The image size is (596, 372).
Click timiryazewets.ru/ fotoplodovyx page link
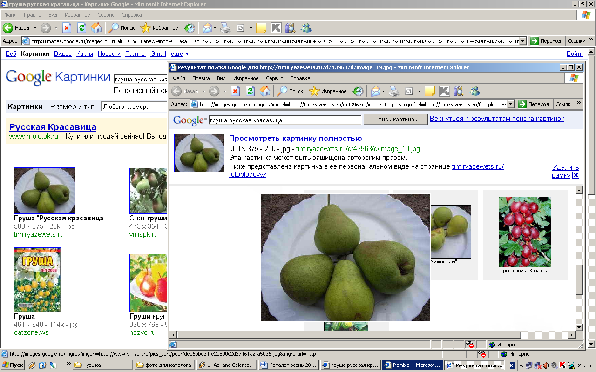366,171
